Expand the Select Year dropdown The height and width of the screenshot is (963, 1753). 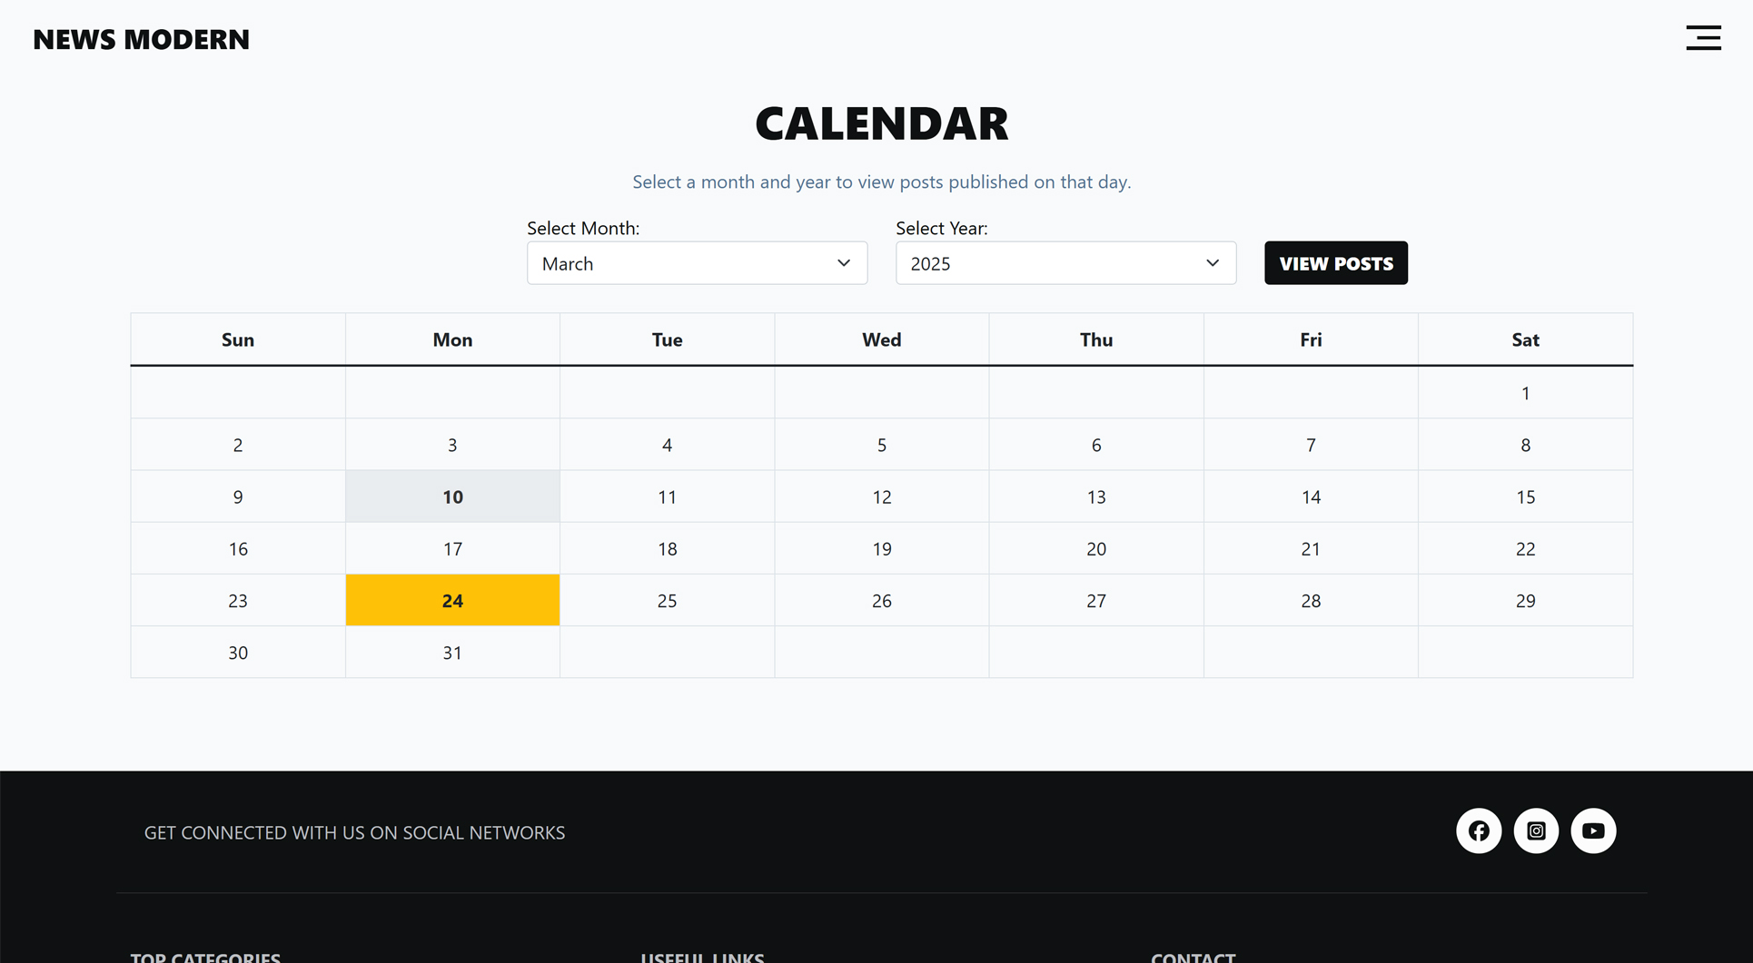pos(1065,263)
